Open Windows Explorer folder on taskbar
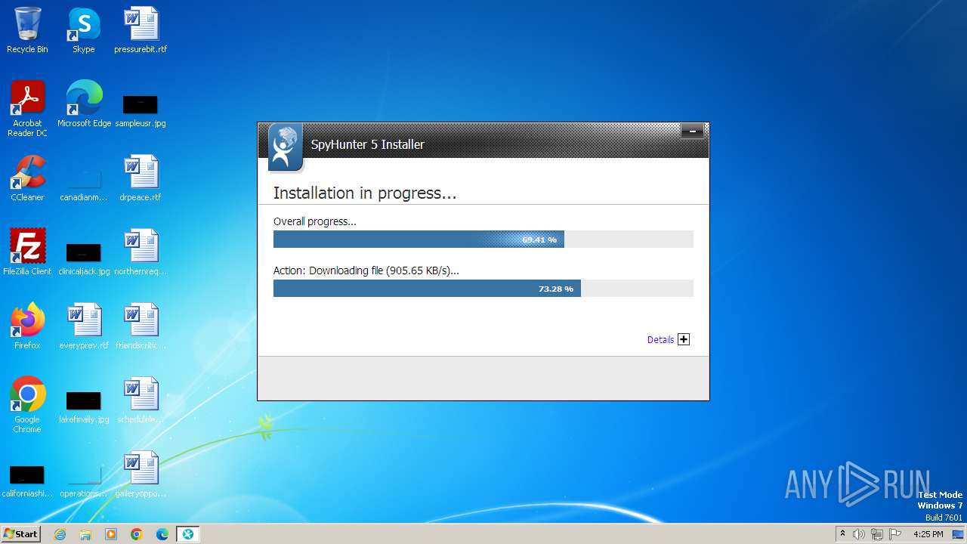Viewport: 967px width, 544px height. tap(85, 534)
